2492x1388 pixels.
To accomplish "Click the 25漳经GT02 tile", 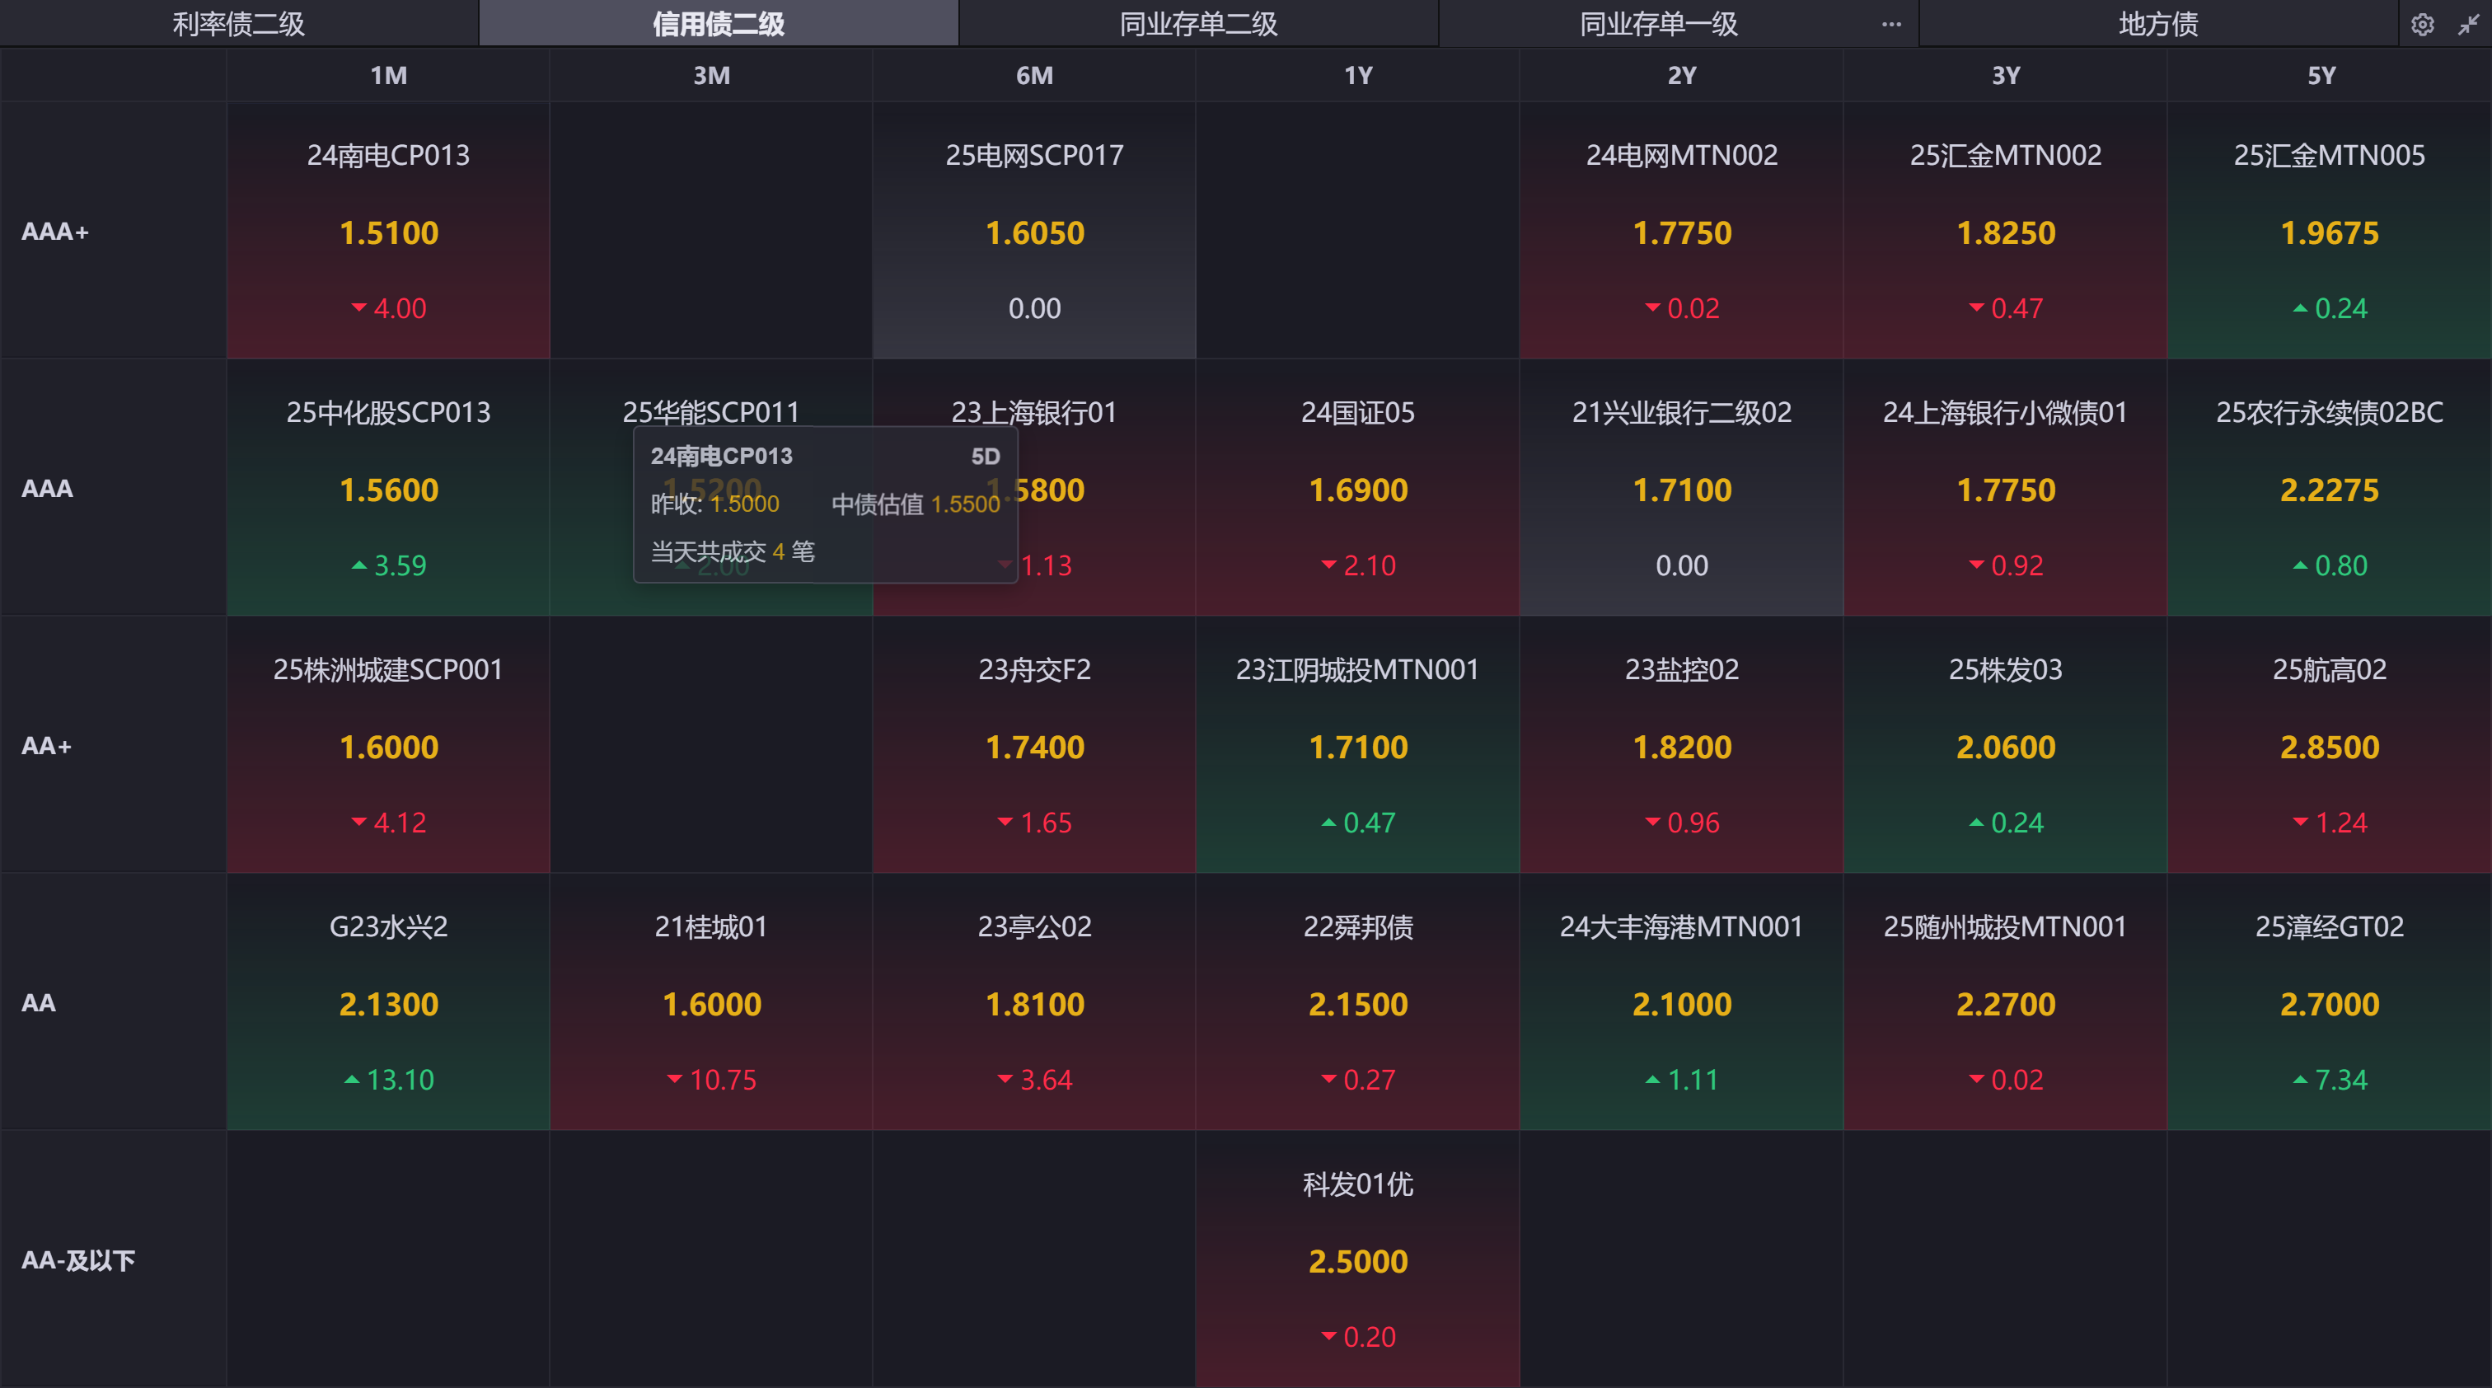I will [2329, 1003].
